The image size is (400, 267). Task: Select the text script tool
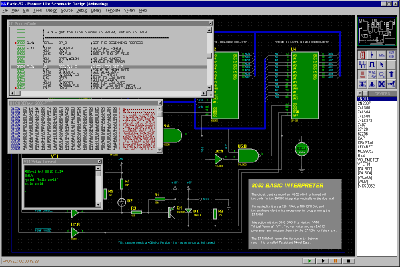click(391, 55)
